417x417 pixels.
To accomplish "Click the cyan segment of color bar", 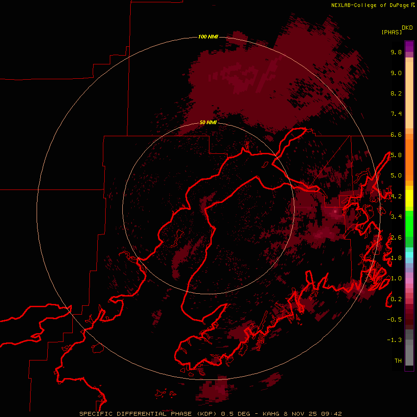I will point(409,255).
